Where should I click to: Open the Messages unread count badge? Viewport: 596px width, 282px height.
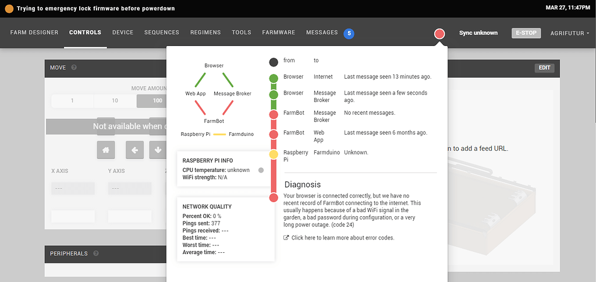pyautogui.click(x=349, y=33)
